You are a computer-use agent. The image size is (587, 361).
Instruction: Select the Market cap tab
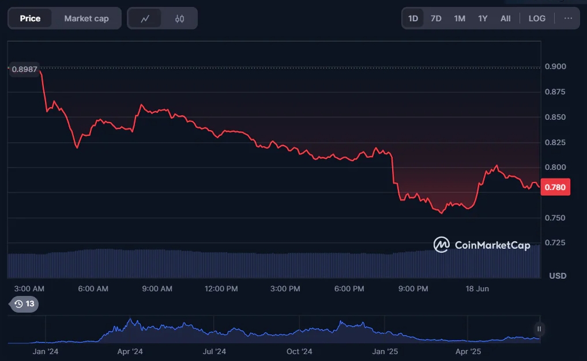[86, 18]
